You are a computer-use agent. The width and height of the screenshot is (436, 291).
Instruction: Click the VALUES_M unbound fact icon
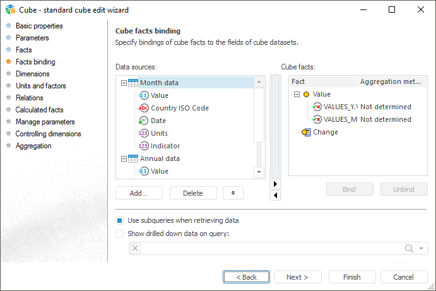[317, 119]
